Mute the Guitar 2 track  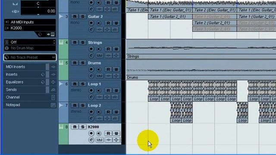point(75,16)
